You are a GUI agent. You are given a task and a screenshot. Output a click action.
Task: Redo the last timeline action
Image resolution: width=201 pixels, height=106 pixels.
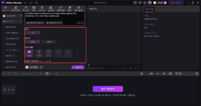(10, 74)
